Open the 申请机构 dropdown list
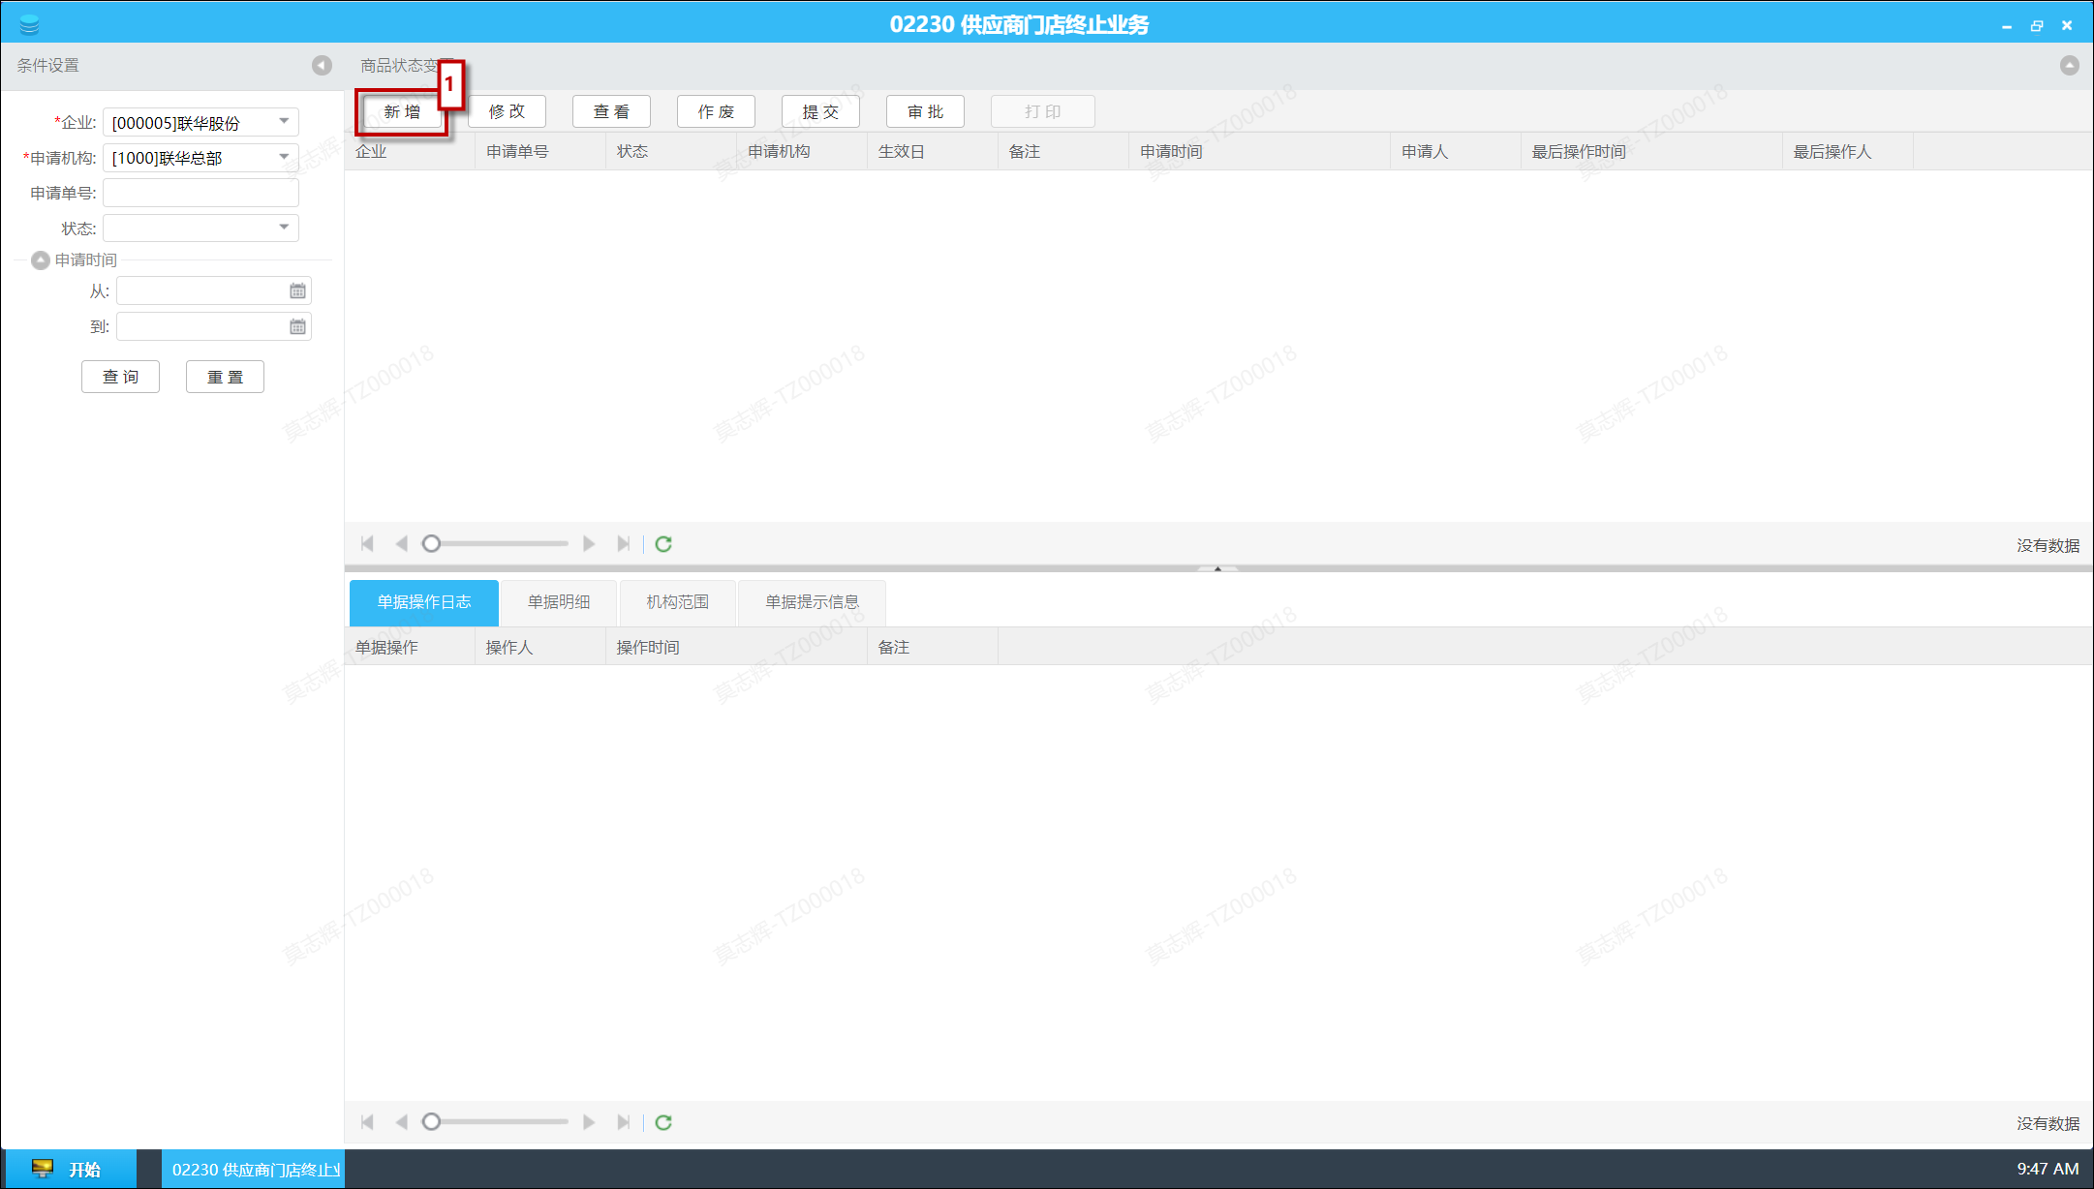 (284, 157)
